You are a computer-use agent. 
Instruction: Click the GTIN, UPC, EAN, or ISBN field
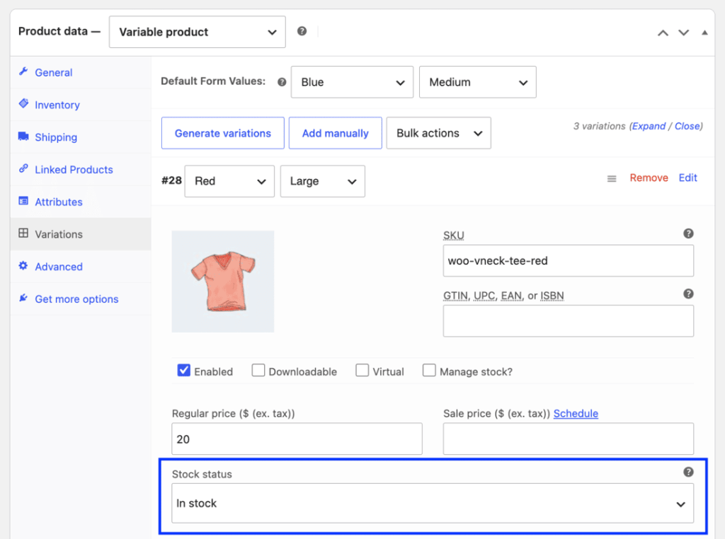569,321
